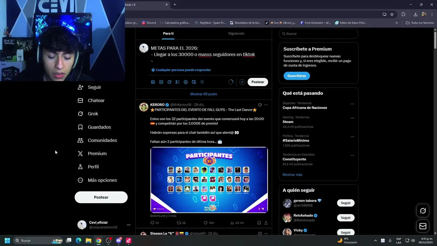Switch to Siguiendo tab
The height and width of the screenshot is (246, 437).
tap(236, 33)
